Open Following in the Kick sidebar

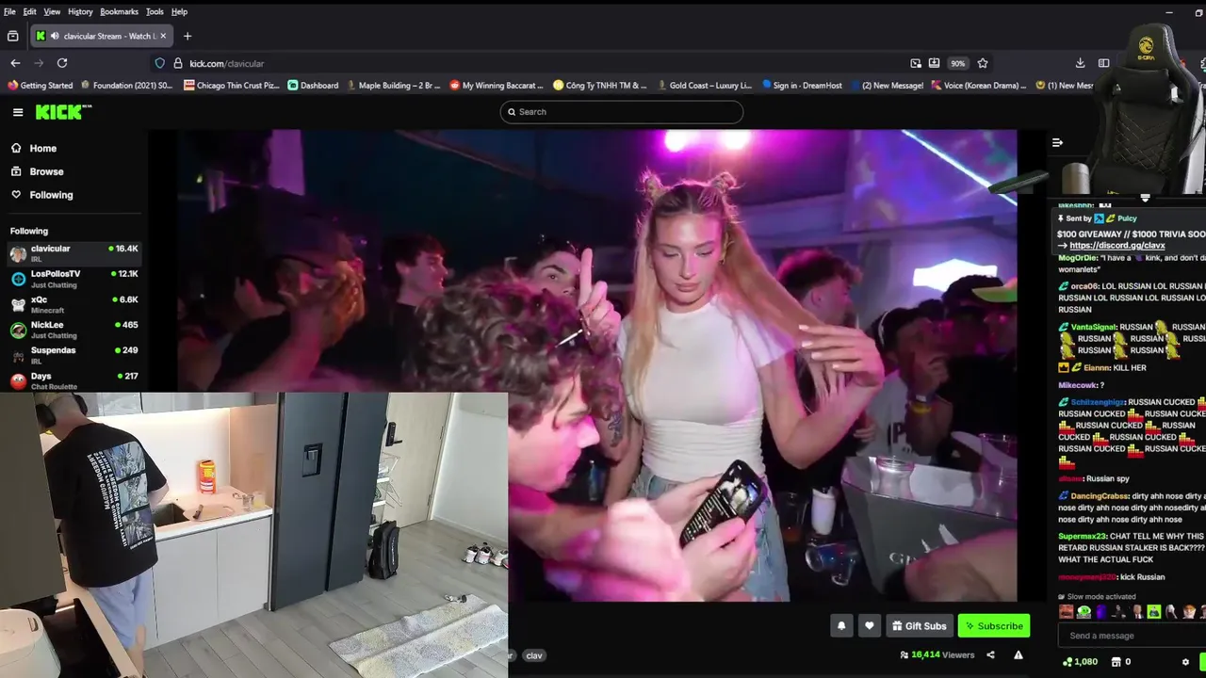click(41, 195)
